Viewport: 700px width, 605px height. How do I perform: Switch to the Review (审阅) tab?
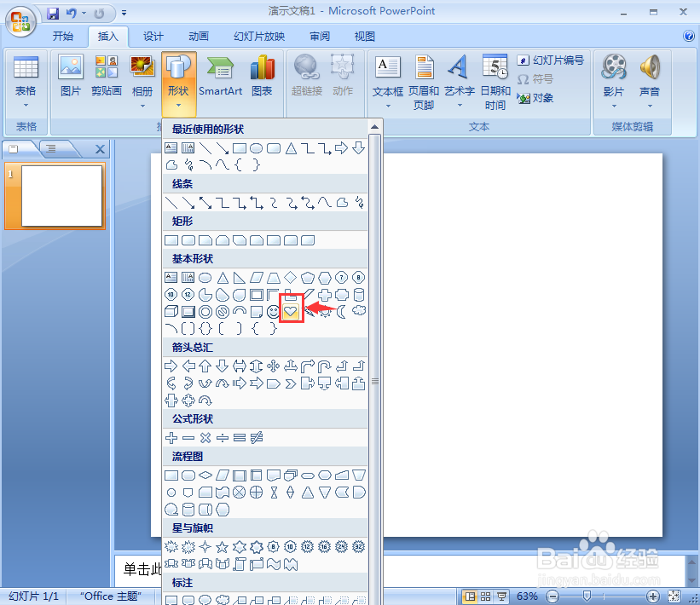[320, 36]
